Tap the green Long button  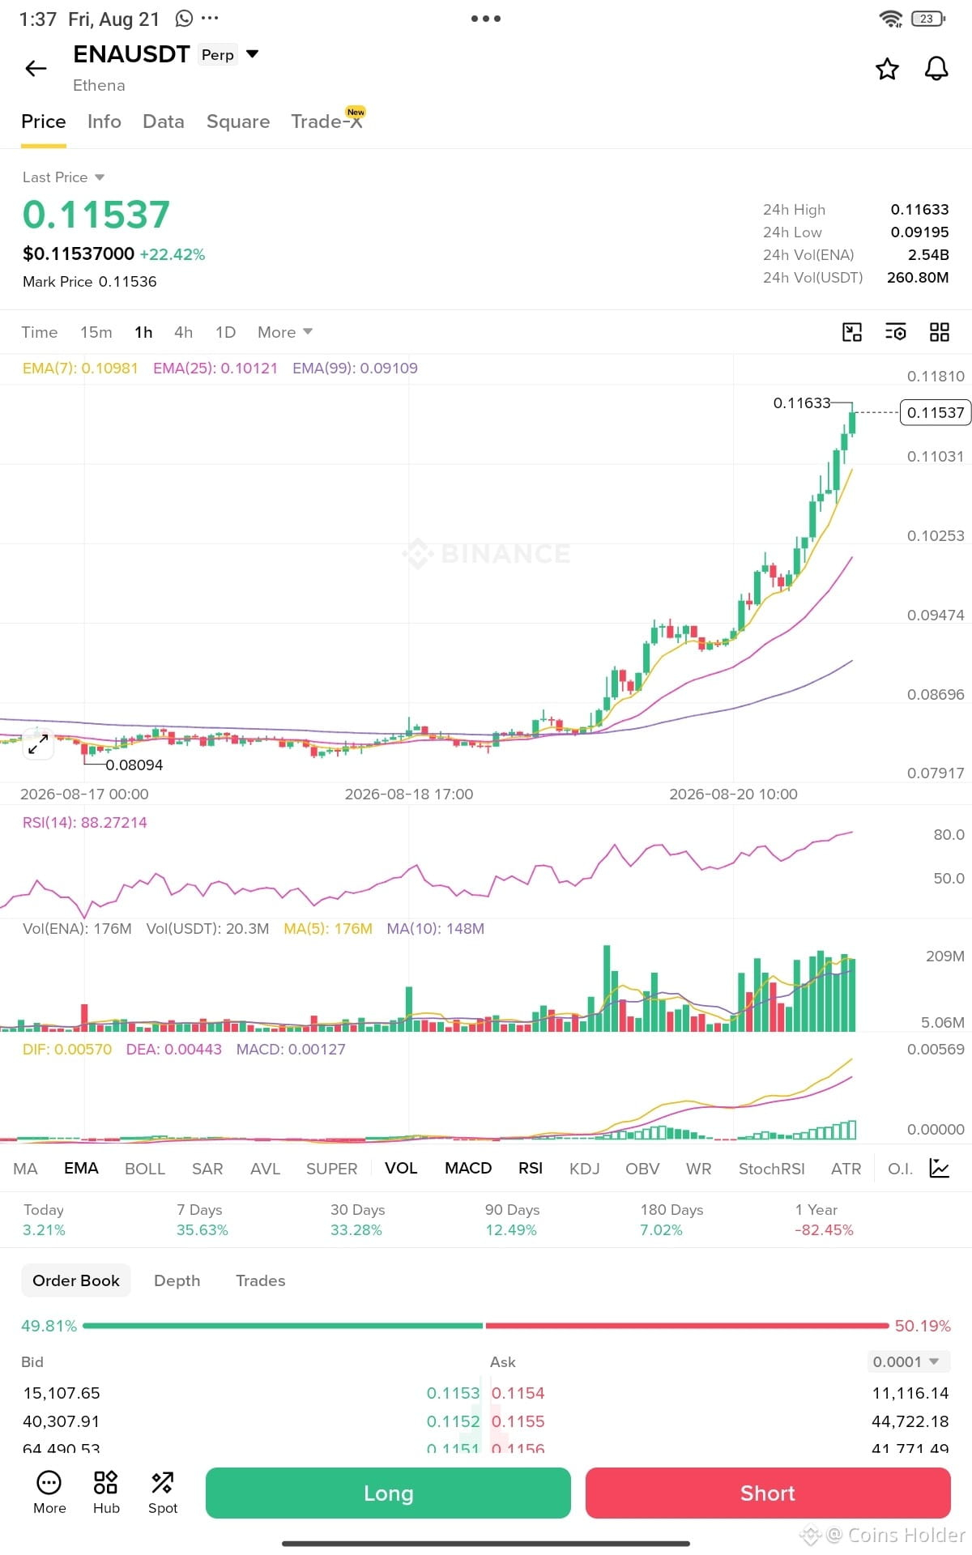point(388,1493)
